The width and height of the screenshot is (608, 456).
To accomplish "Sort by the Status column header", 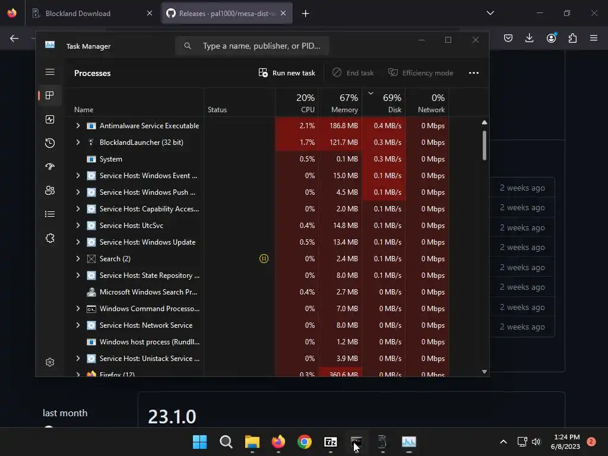I will pyautogui.click(x=240, y=103).
